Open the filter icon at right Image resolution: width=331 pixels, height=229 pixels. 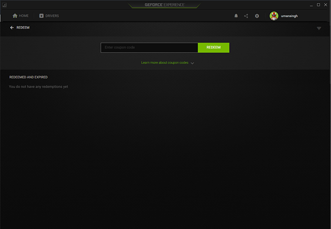pyautogui.click(x=319, y=28)
